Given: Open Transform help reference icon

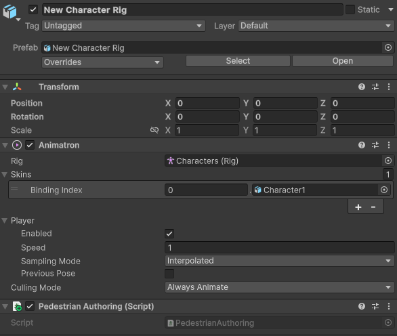Looking at the screenshot, I should (x=362, y=87).
